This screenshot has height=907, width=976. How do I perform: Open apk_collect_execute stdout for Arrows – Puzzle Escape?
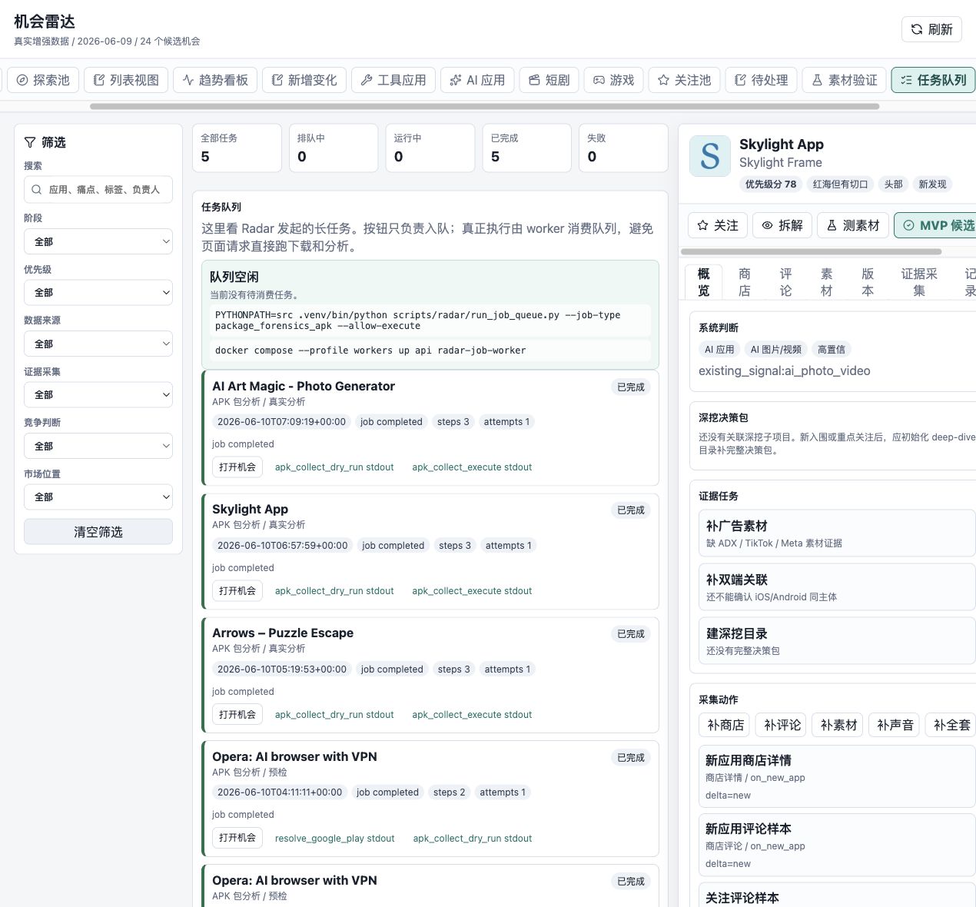coord(472,715)
